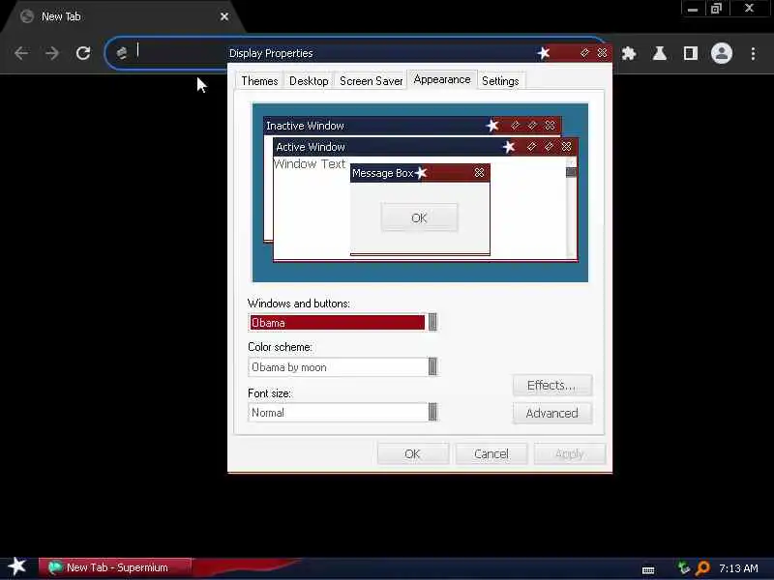The height and width of the screenshot is (580, 774).
Task: Click the browser back arrow
Action: coord(21,53)
